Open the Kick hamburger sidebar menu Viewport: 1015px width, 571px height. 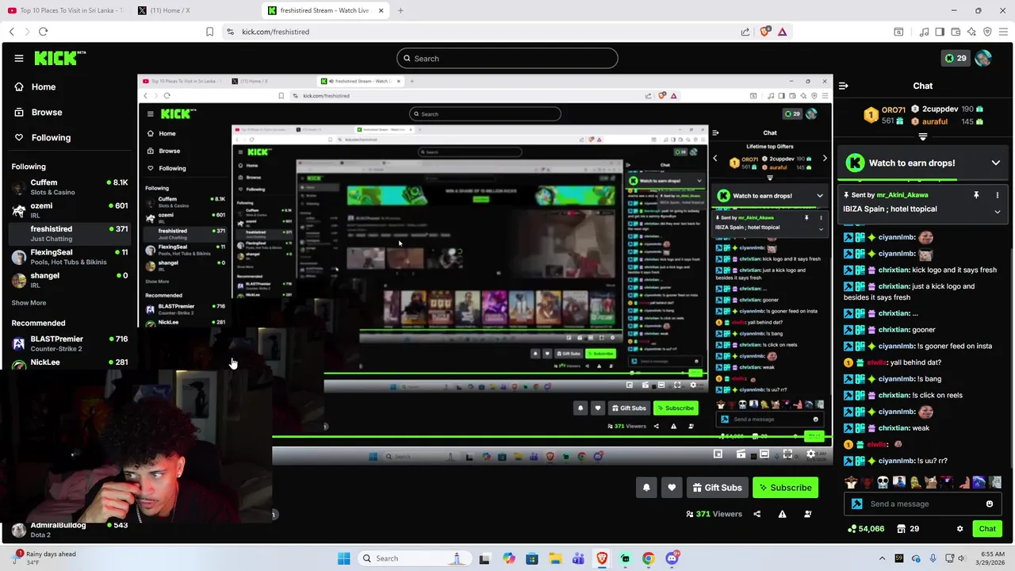[18, 58]
